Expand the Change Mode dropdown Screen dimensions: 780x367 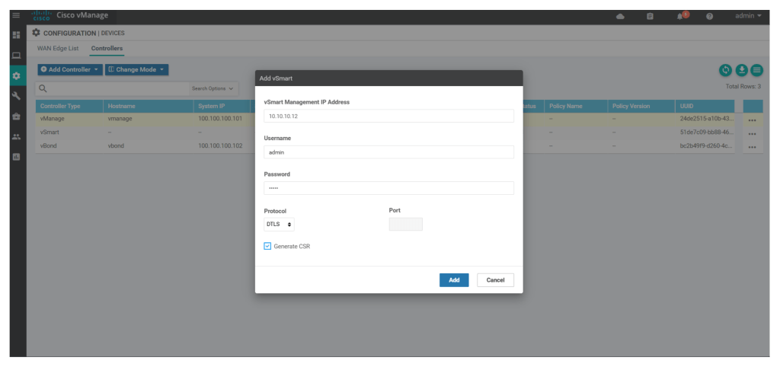136,69
